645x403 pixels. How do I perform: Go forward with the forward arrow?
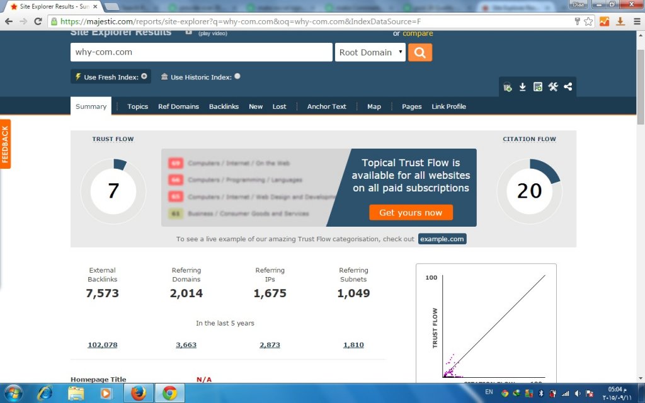[x=23, y=21]
